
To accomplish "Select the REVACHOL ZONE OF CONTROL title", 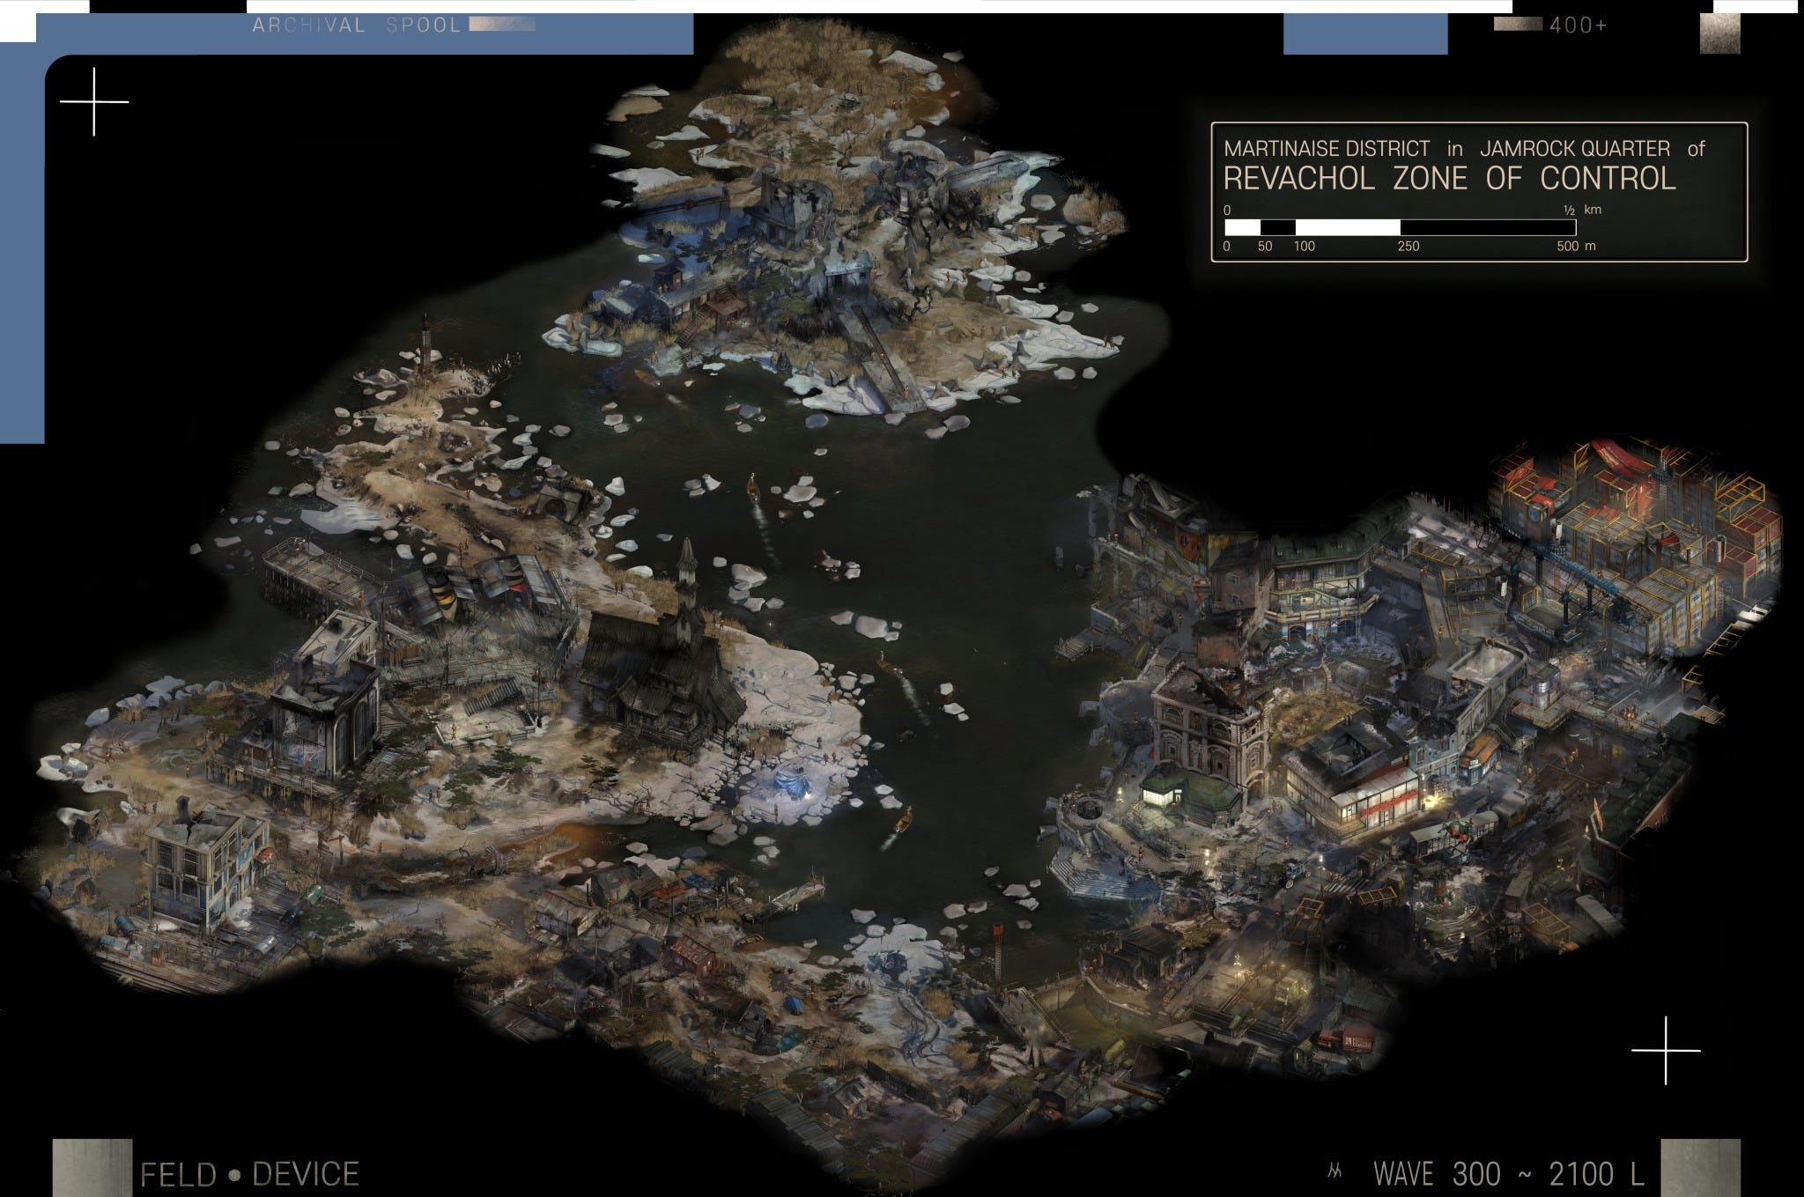I will click(1449, 179).
